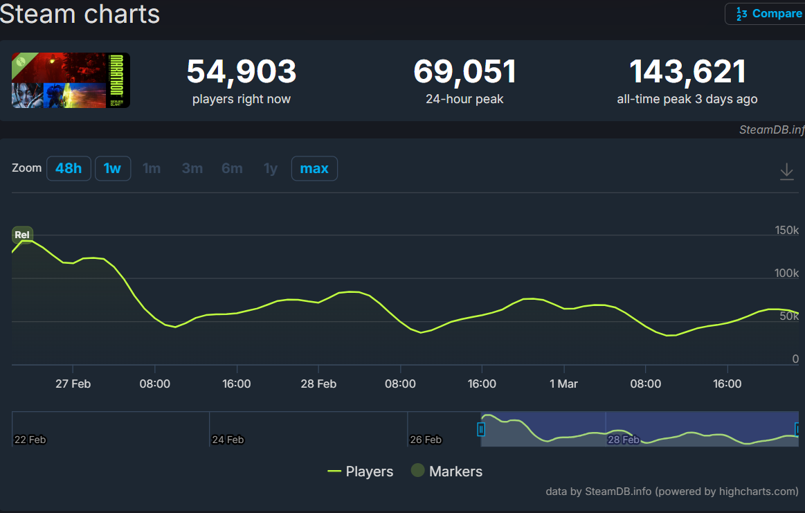This screenshot has width=805, height=513.
Task: Click the 22 Feb navigator label
Action: pyautogui.click(x=30, y=440)
